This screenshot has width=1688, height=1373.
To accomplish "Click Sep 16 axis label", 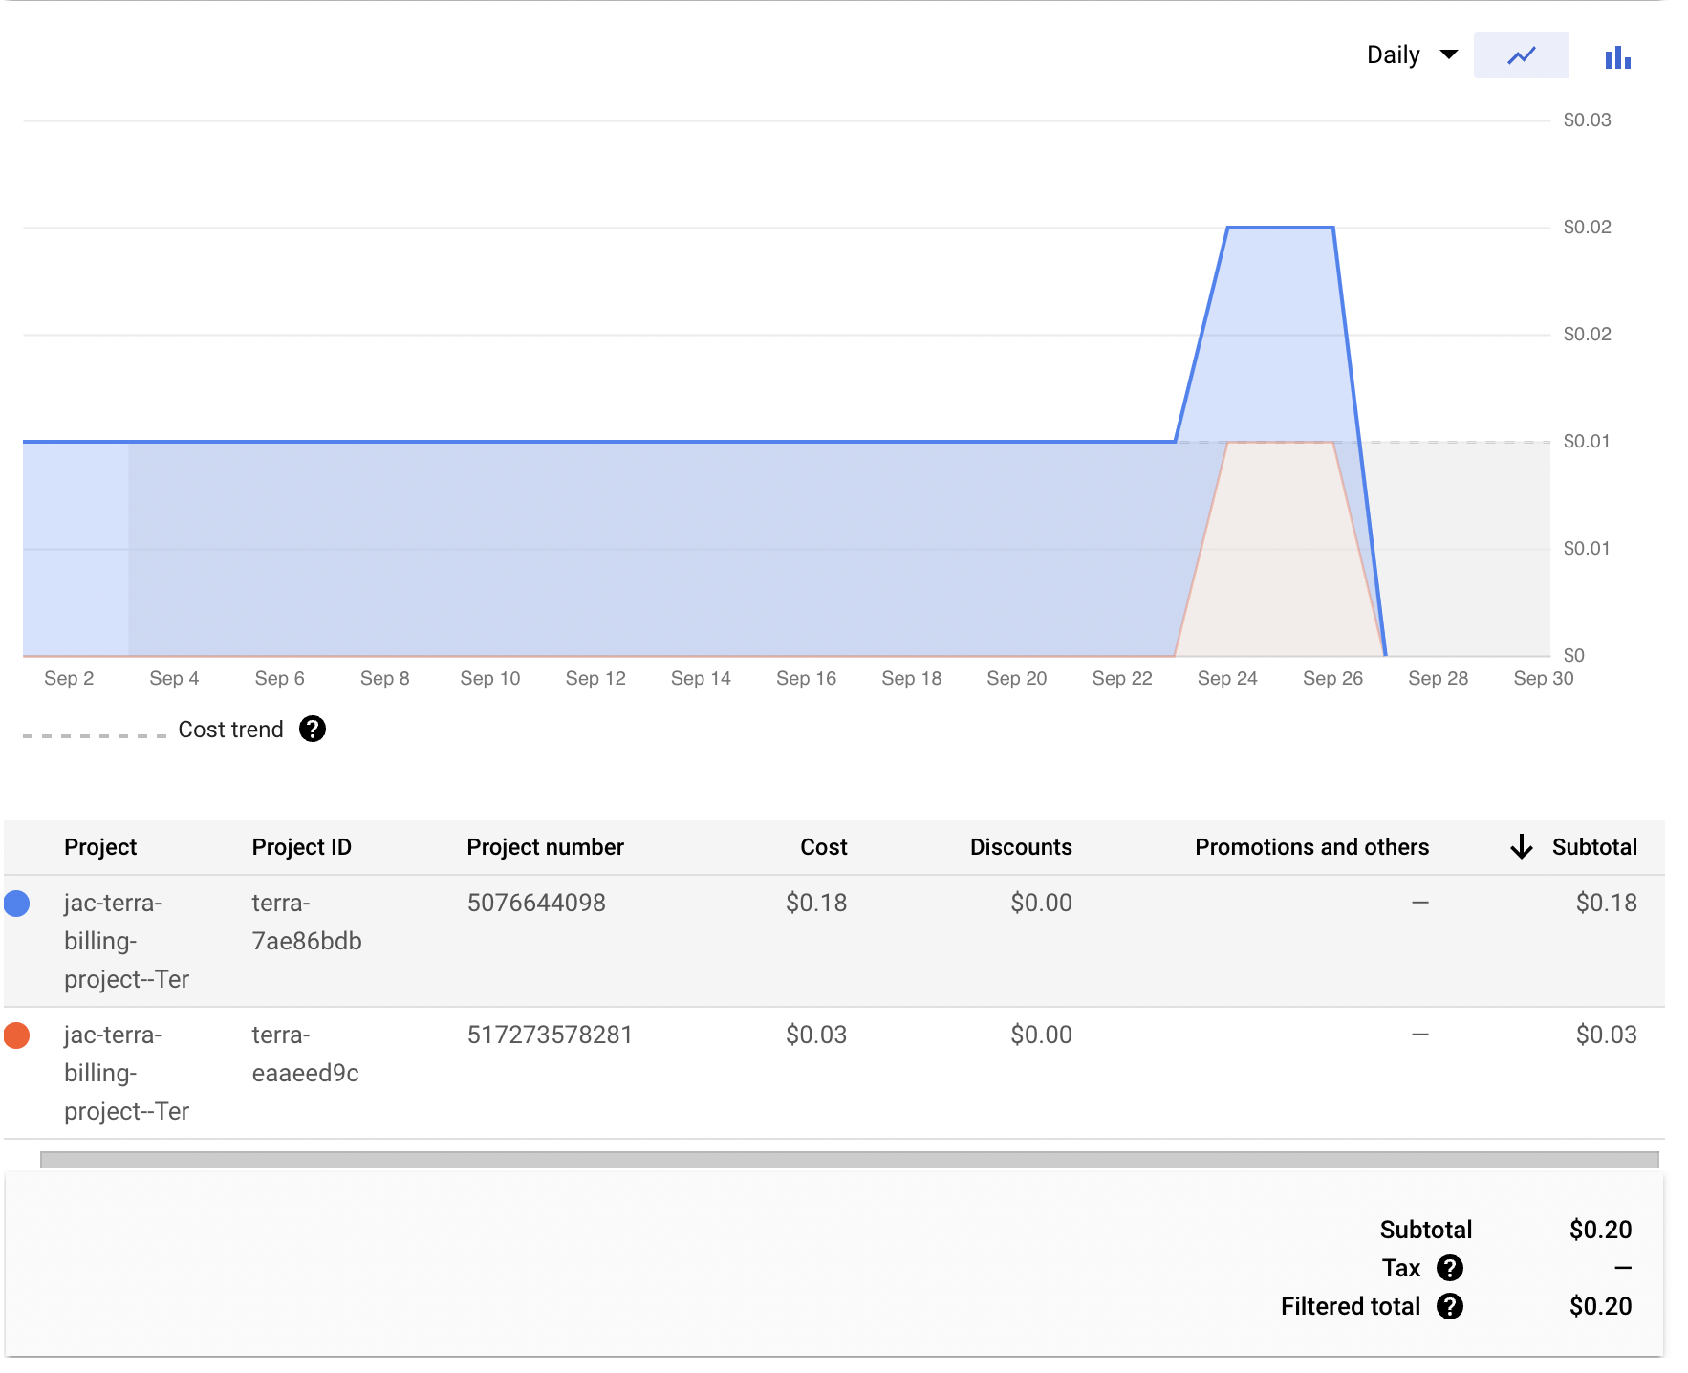I will point(806,678).
